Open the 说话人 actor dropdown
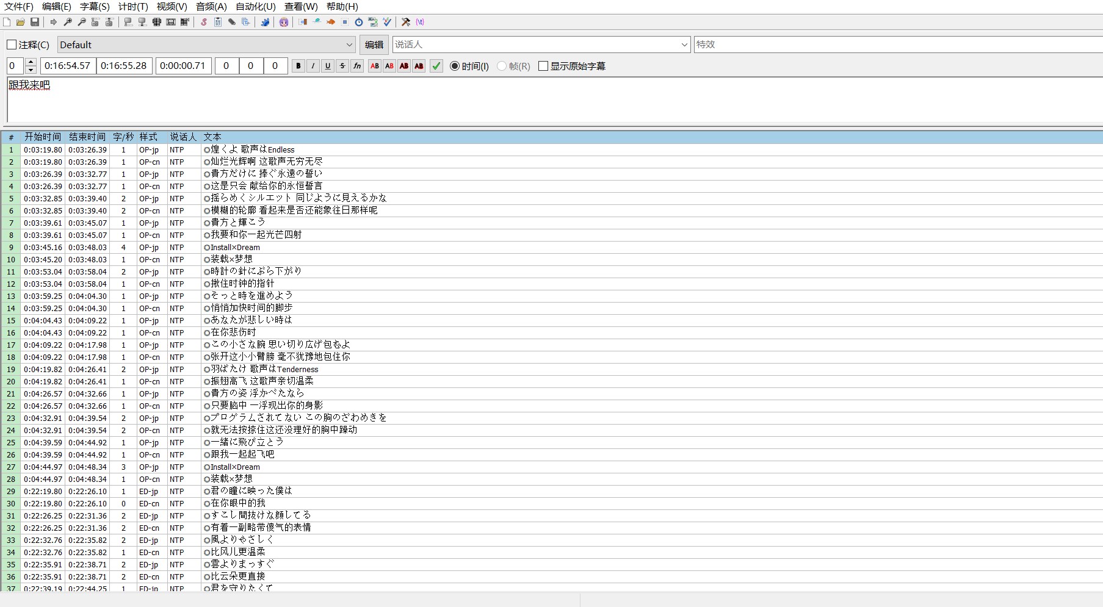The width and height of the screenshot is (1103, 607). pyautogui.click(x=684, y=45)
